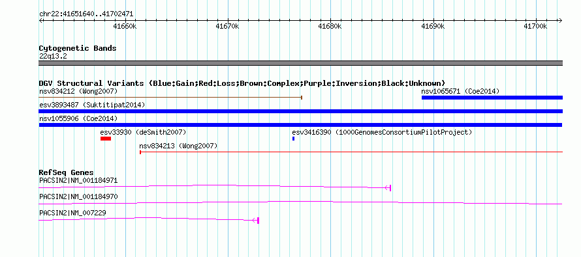
Task: Select the blue nsv1065671 gain bar
Action: coord(492,98)
